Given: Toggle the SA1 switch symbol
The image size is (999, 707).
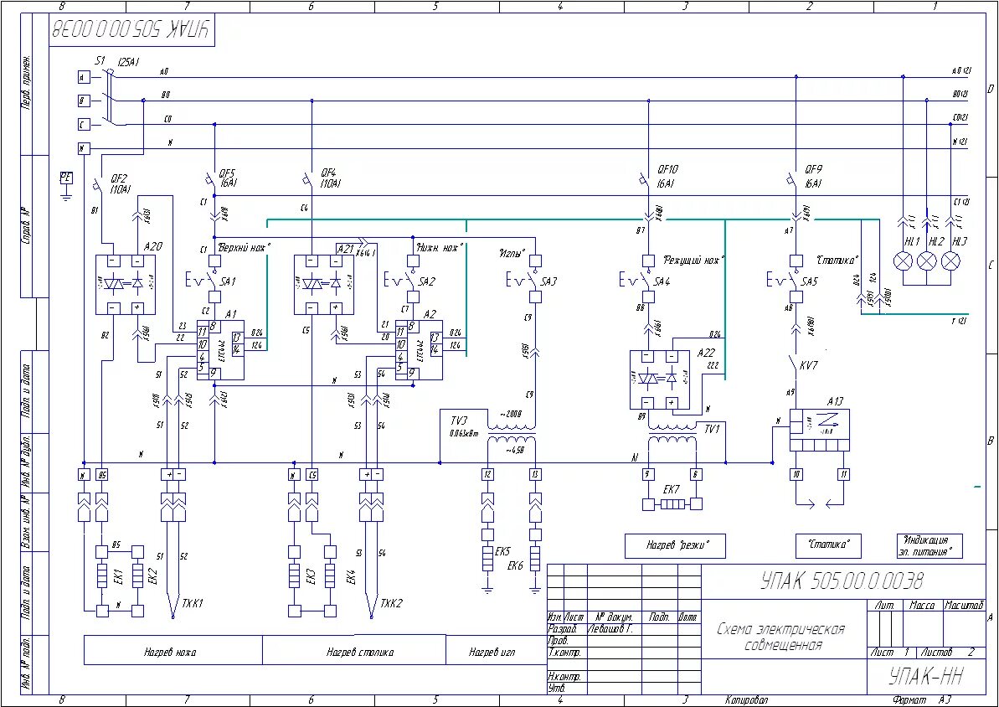Looking at the screenshot, I should [x=214, y=280].
